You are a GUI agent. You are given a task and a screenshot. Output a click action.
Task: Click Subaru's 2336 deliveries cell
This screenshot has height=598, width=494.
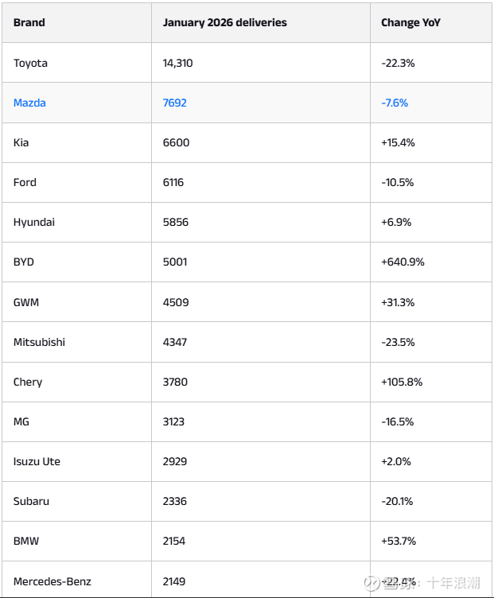coord(176,501)
